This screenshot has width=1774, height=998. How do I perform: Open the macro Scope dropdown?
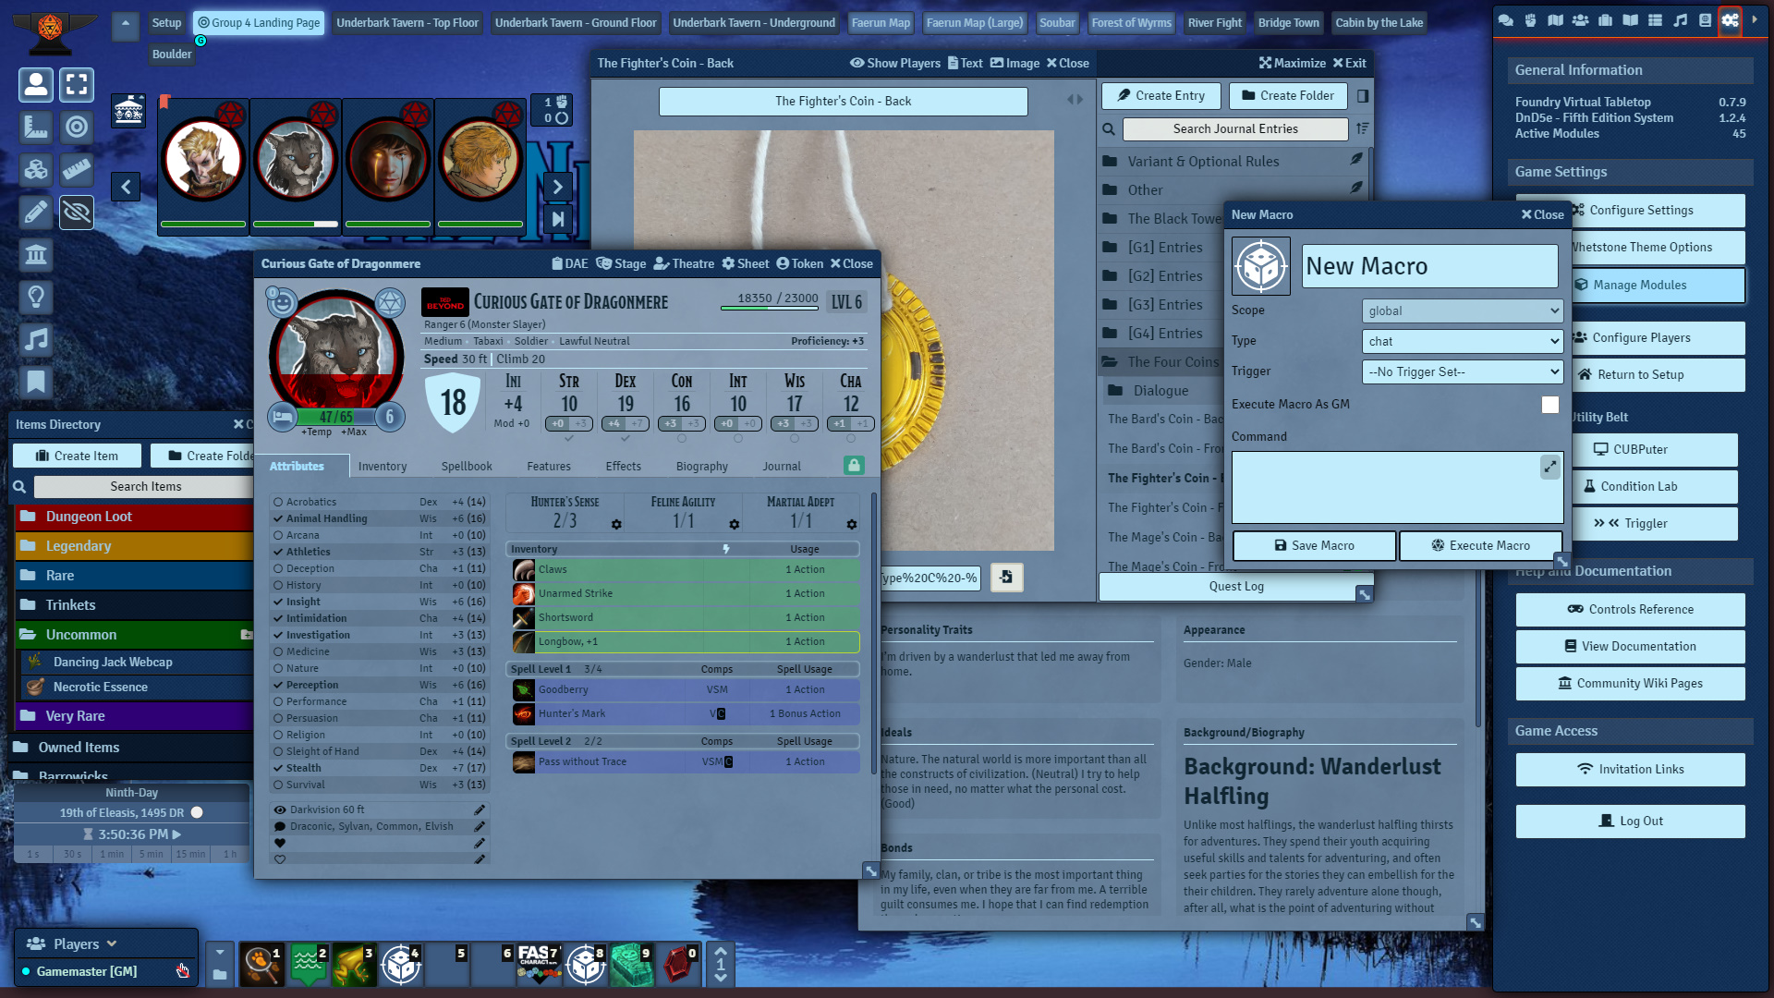pyautogui.click(x=1462, y=311)
